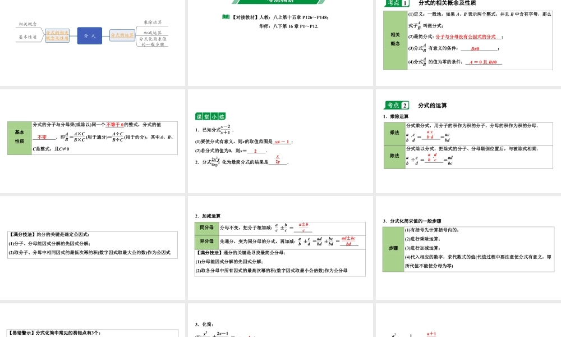Viewport: 561px width, 337px height.
Task: Open the slide with 约分 满分技法 tips
Action: (x=93, y=247)
